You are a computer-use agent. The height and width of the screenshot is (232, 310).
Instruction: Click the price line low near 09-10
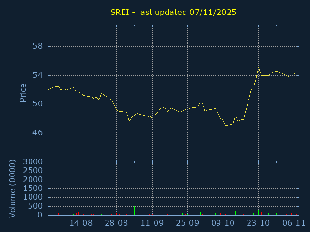[225, 126]
